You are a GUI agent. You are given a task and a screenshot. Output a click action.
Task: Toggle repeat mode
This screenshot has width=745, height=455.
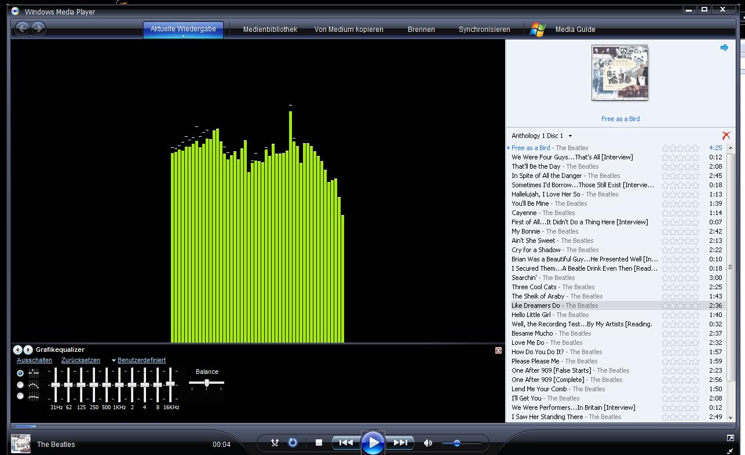click(x=293, y=443)
